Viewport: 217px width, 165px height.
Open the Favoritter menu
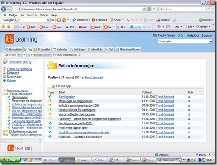point(32,15)
